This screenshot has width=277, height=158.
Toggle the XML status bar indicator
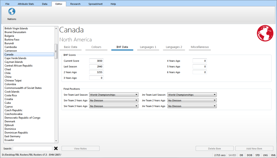click(x=273, y=155)
